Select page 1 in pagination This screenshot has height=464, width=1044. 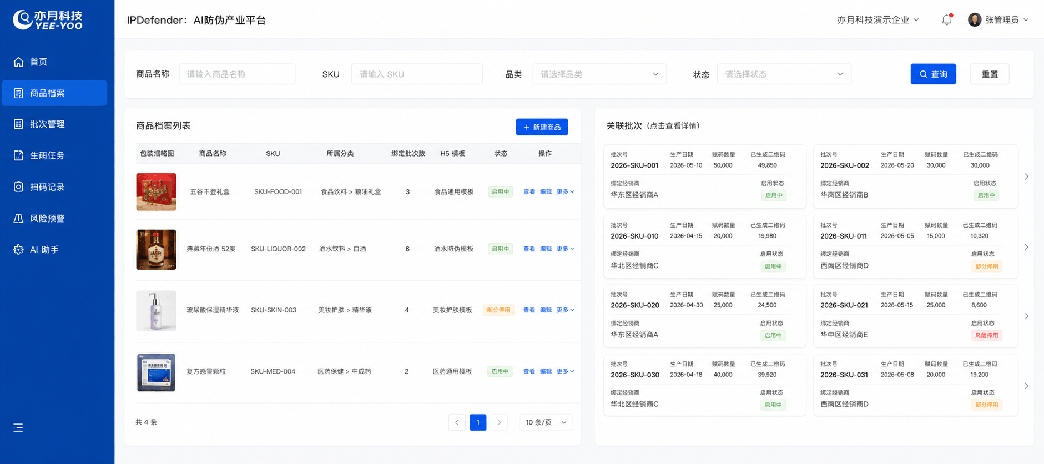[478, 422]
